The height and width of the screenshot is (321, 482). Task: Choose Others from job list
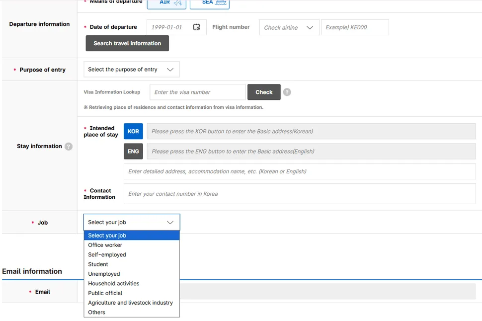point(132,312)
